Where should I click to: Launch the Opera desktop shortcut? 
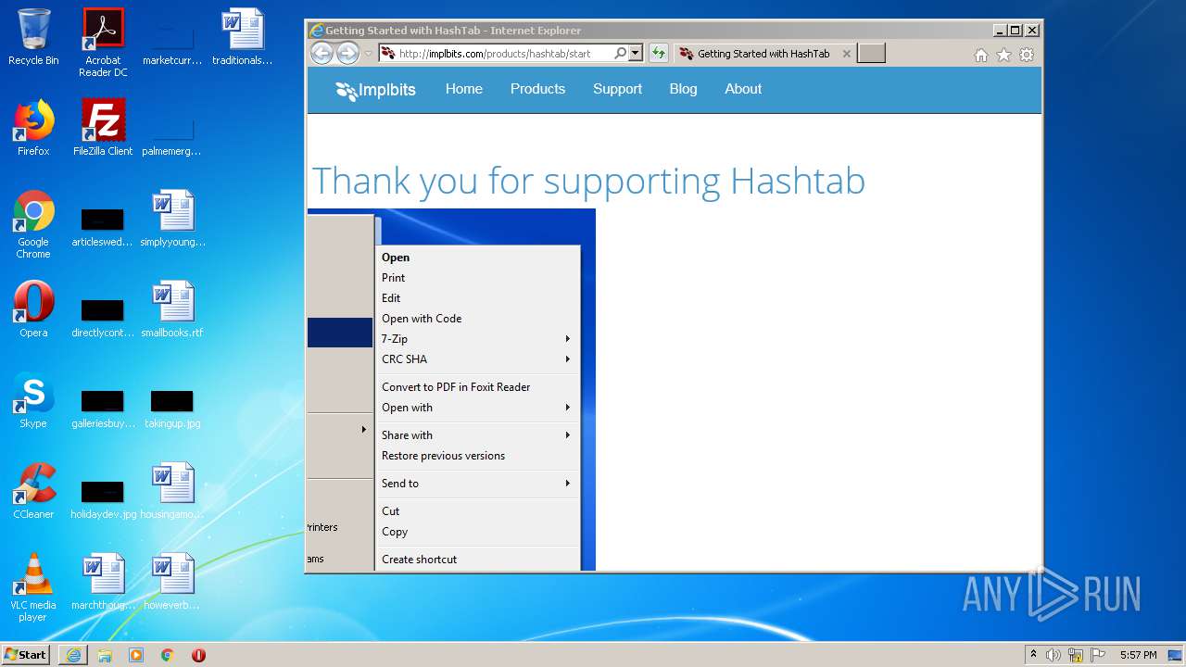click(33, 309)
